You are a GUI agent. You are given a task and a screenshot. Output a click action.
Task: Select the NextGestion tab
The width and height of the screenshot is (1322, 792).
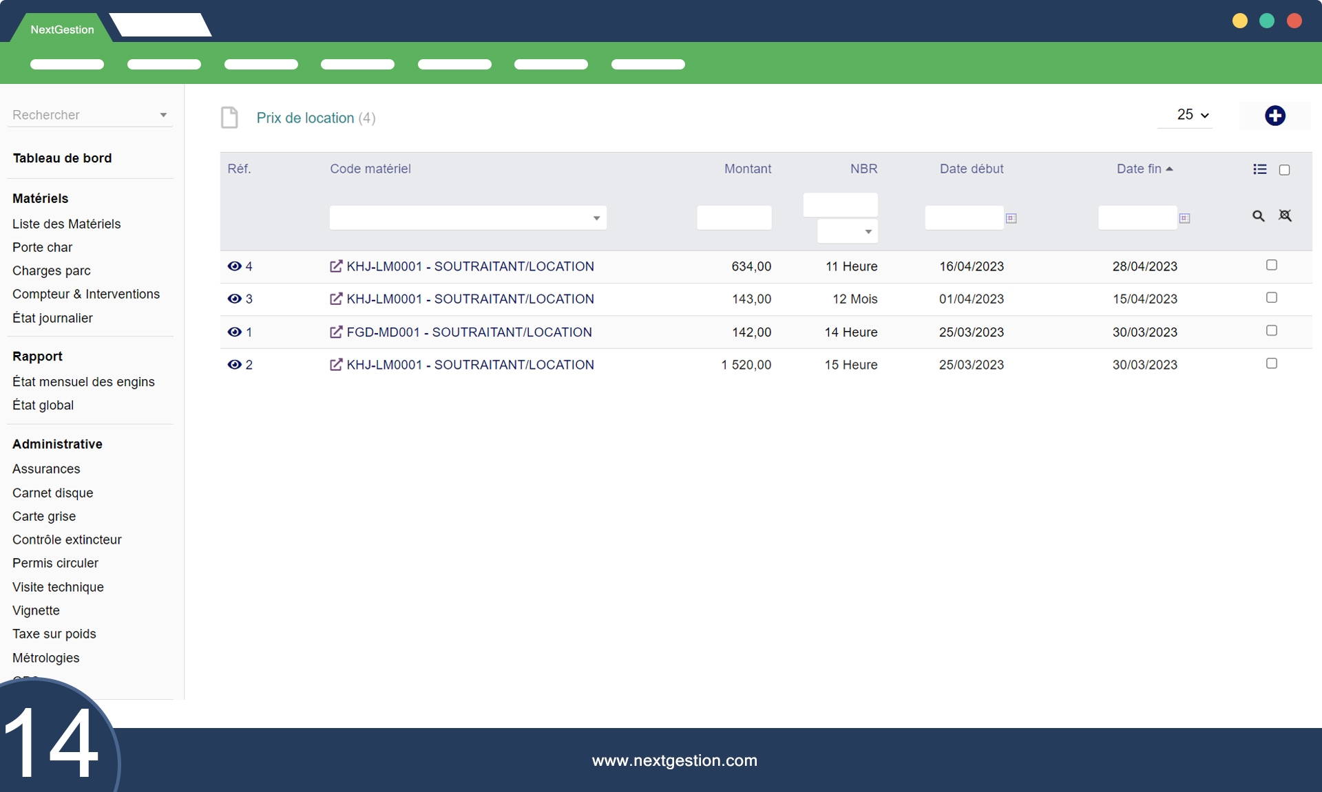click(62, 30)
